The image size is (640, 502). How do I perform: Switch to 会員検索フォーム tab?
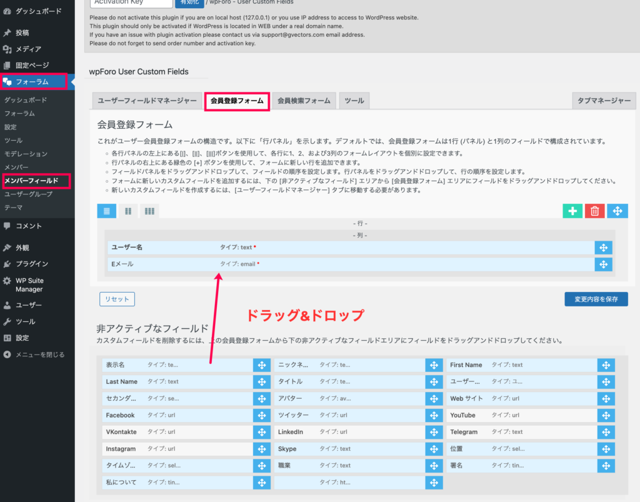[x=304, y=101]
